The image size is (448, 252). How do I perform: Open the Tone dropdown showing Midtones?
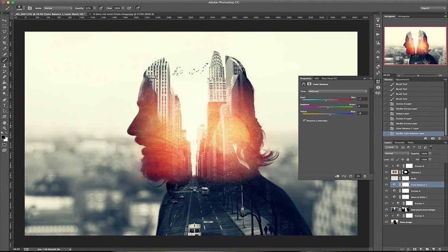[337, 91]
